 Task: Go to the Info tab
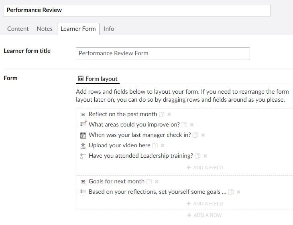pyautogui.click(x=109, y=29)
